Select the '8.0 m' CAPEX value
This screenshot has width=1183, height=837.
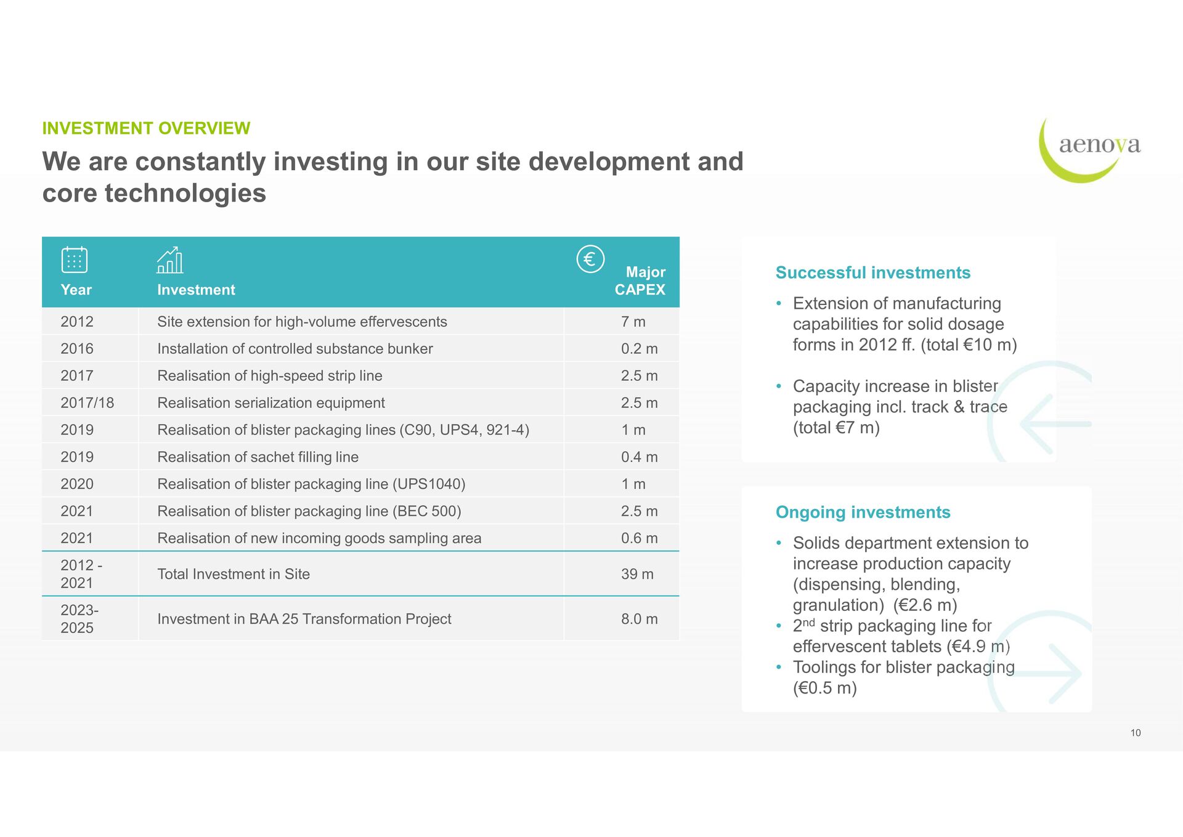(640, 619)
